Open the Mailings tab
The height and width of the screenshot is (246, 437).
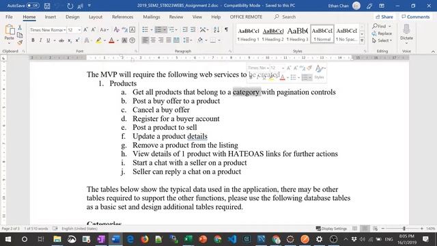tap(152, 16)
